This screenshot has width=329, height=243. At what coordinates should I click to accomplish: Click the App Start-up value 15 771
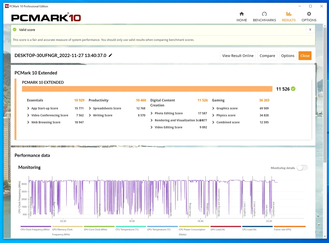(79, 108)
